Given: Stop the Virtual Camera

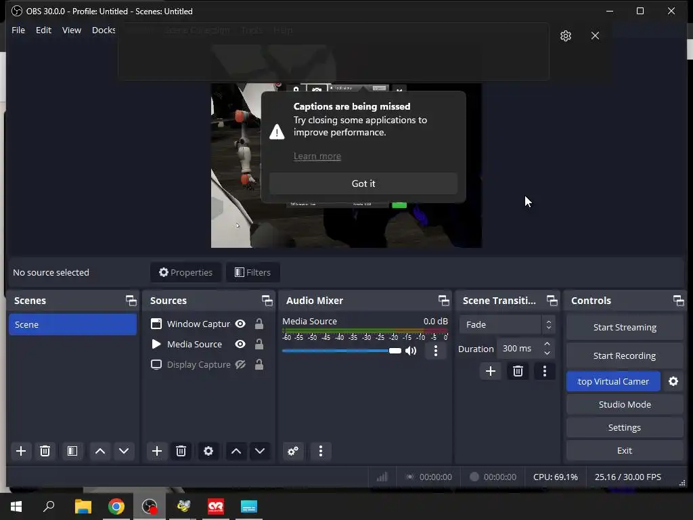Looking at the screenshot, I should pyautogui.click(x=613, y=381).
